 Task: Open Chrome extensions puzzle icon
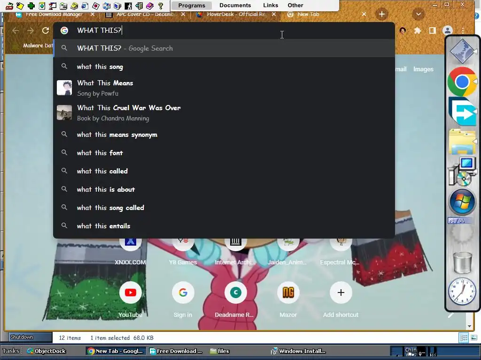(x=418, y=30)
